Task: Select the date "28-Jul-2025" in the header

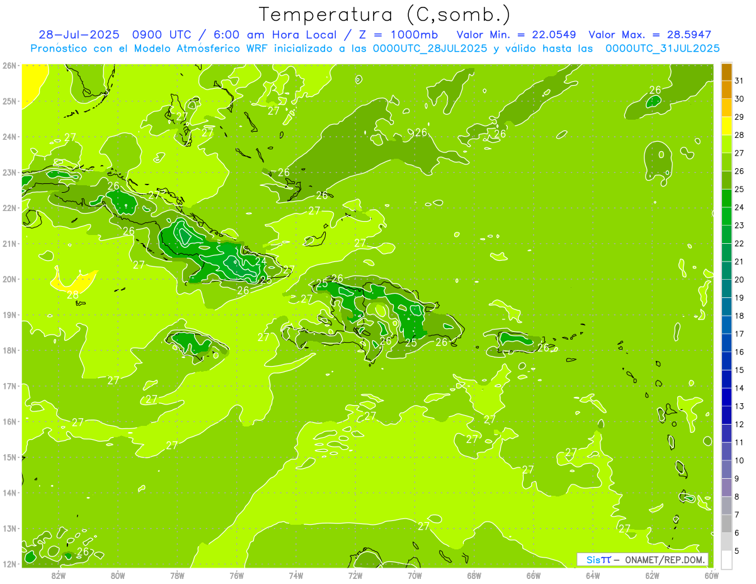Action: tap(79, 35)
